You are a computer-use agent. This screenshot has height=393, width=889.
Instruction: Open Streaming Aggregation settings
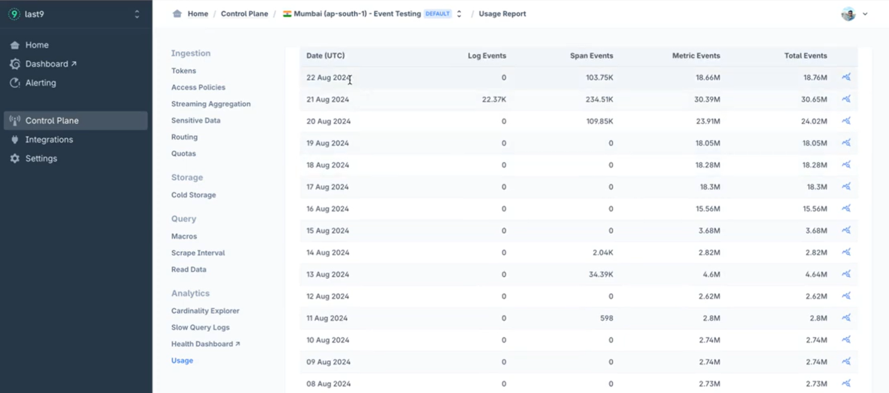(x=211, y=104)
